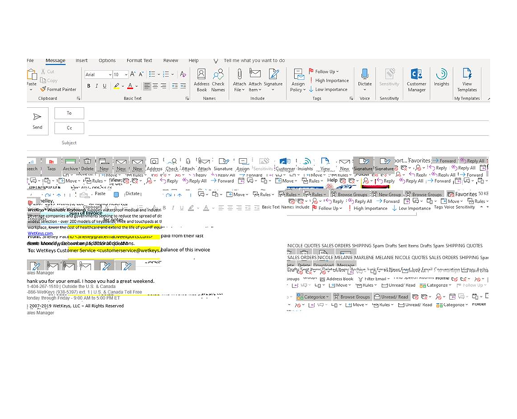Expand the Paste options arrow
Screen dimensions: 517x419
click(31, 89)
